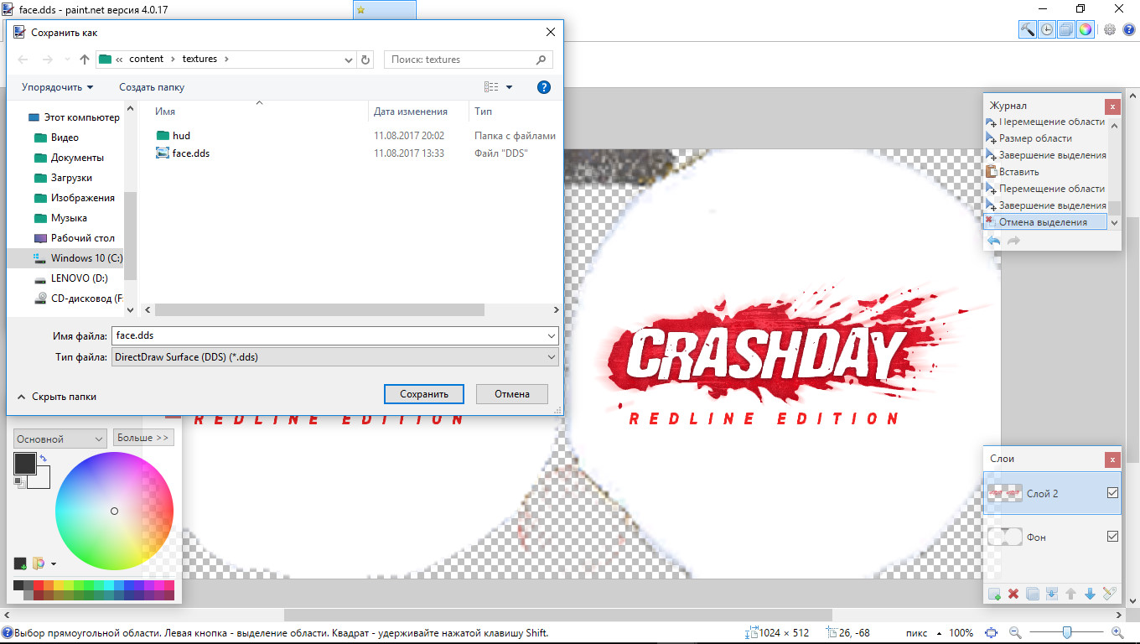Click the zoom out magnifier in status bar
Viewport: 1140px width, 644px height.
pyautogui.click(x=1015, y=633)
